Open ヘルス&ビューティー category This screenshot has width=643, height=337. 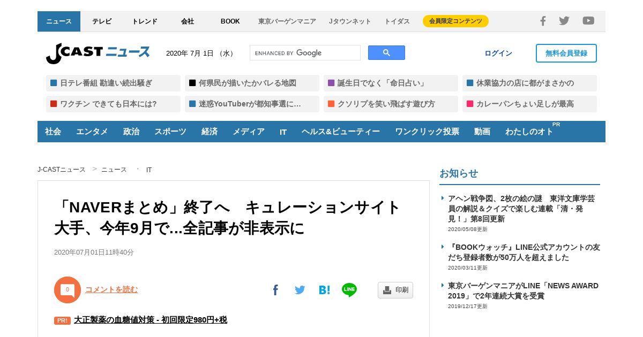click(x=341, y=132)
